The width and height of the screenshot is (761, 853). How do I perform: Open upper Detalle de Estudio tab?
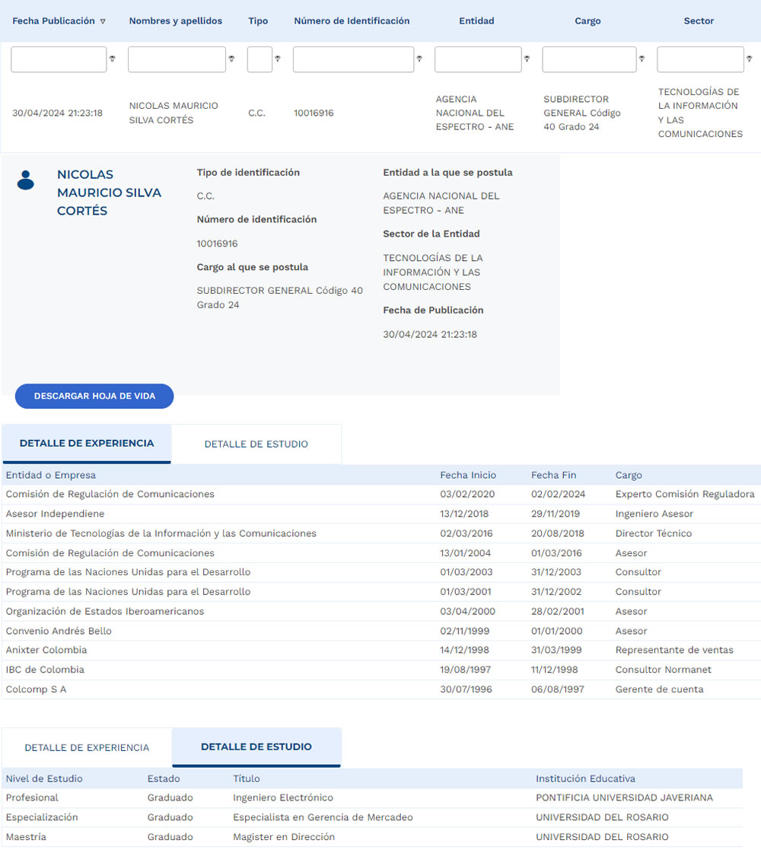[x=256, y=444]
